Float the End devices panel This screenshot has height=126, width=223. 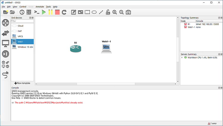coord(30,18)
